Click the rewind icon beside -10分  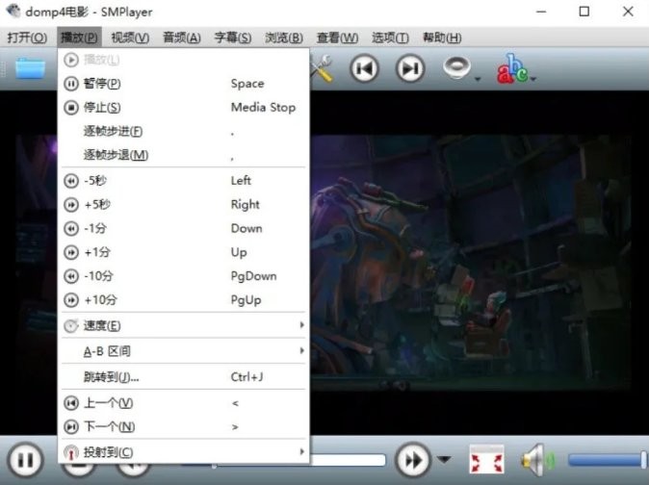coord(71,276)
